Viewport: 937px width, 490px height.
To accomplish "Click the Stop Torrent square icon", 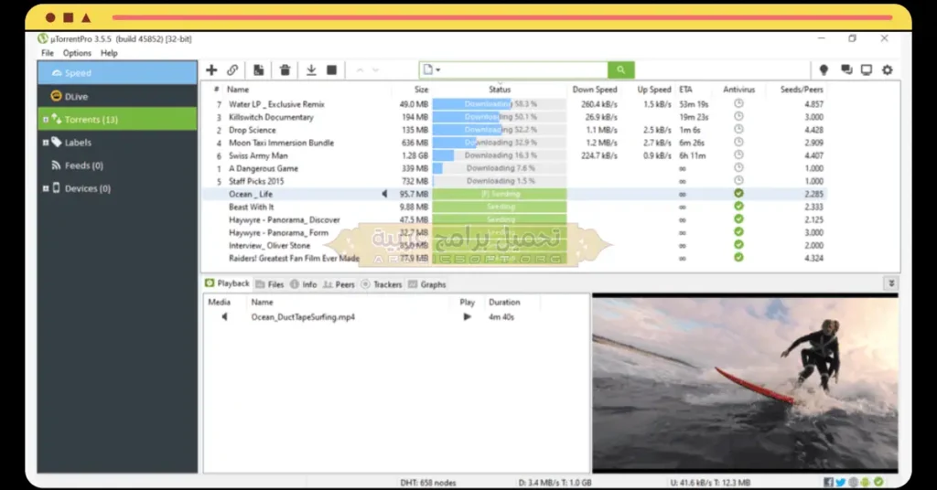I will pos(331,69).
